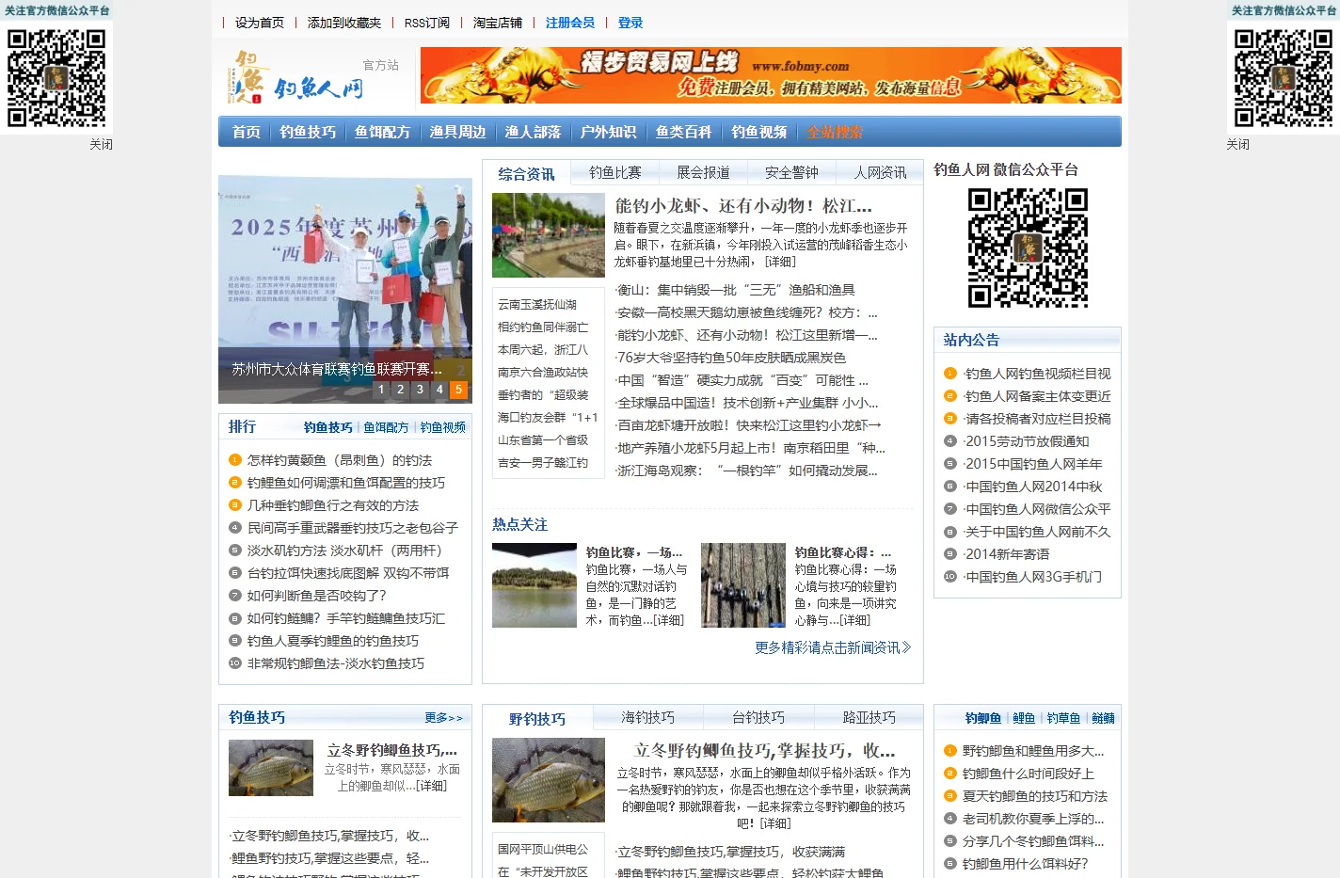This screenshot has height=878, width=1340.
Task: Open the lake thumbnail in 热点关注
Action: [534, 585]
